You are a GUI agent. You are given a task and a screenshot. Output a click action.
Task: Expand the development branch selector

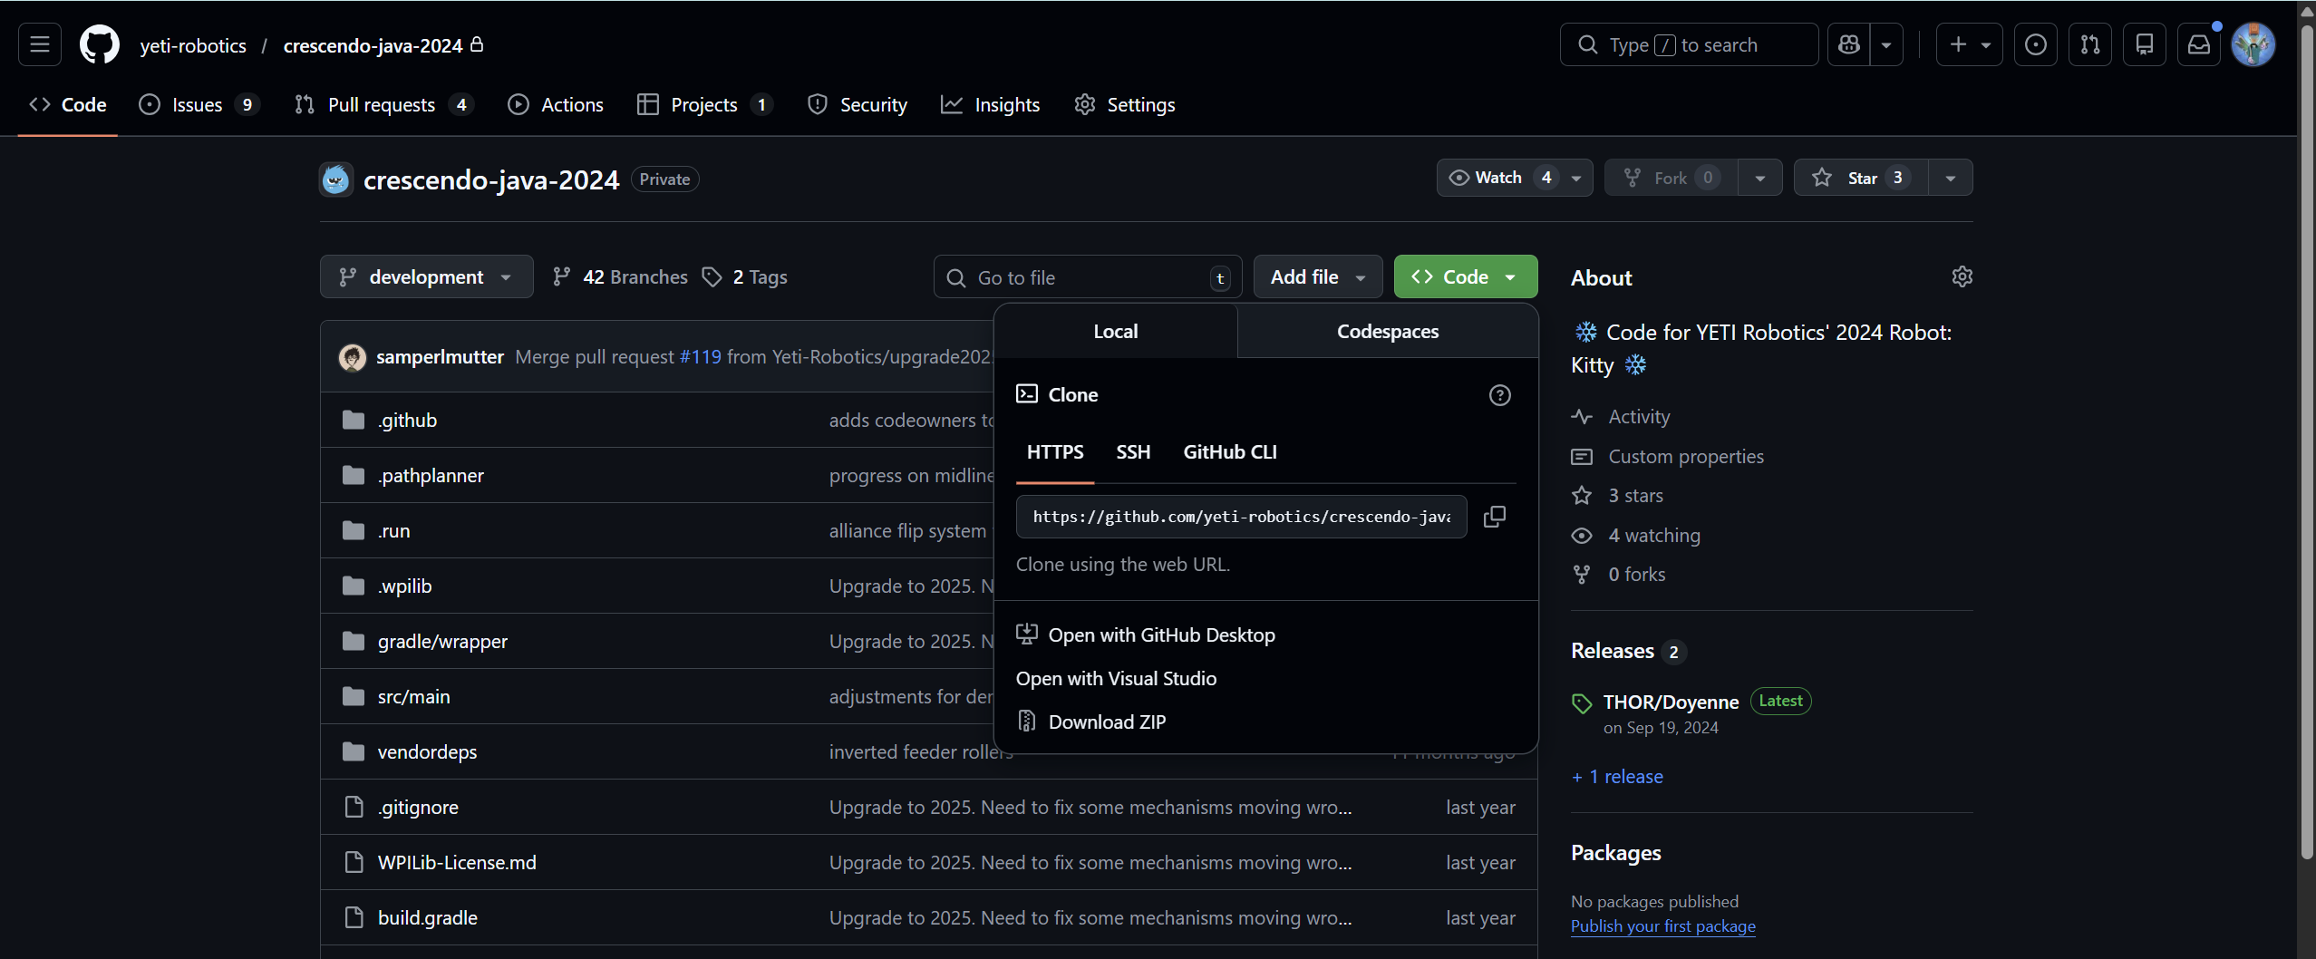coord(426,277)
